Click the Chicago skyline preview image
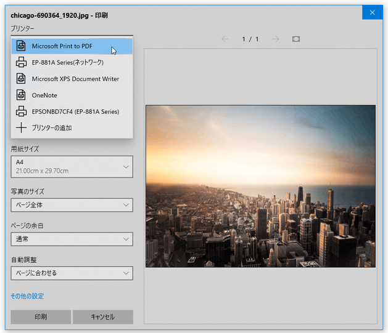Screen dimensions: 388x333 [x=260, y=186]
